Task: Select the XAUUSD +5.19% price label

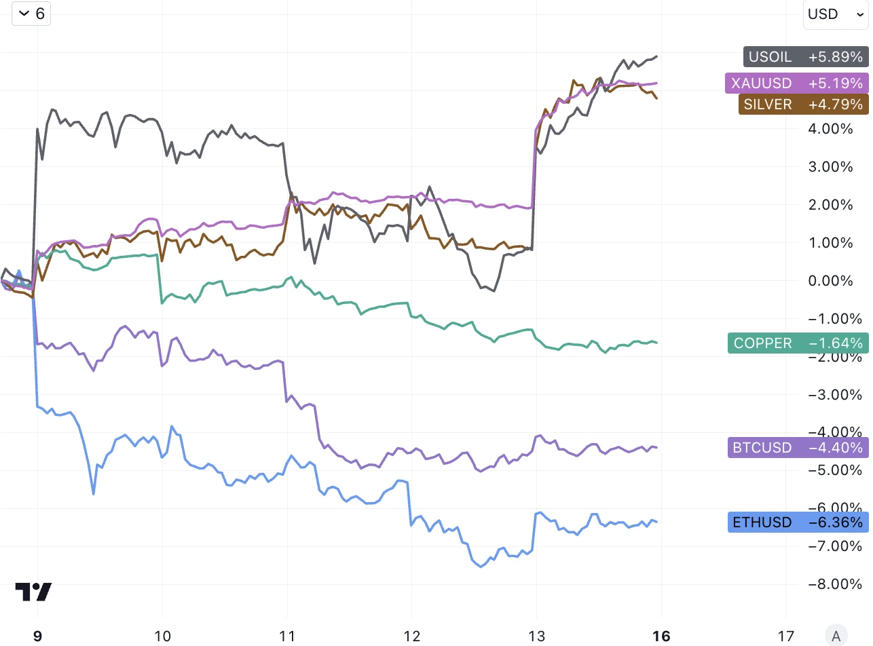Action: (797, 83)
